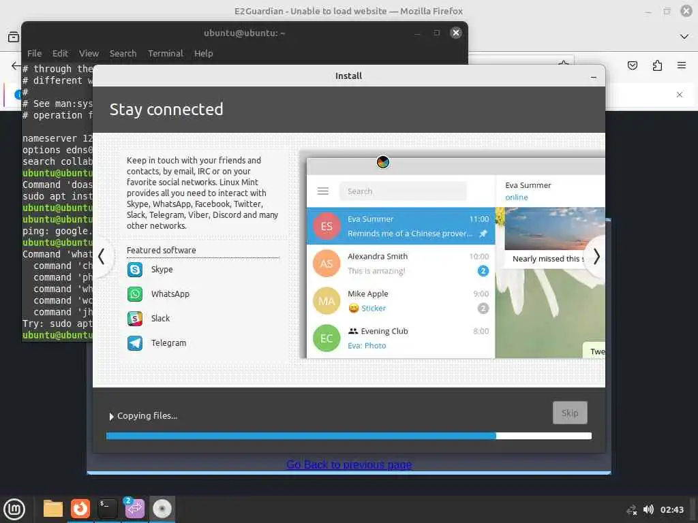Click the Telegram icon in Featured software
Image resolution: width=698 pixels, height=523 pixels.
[x=135, y=343]
